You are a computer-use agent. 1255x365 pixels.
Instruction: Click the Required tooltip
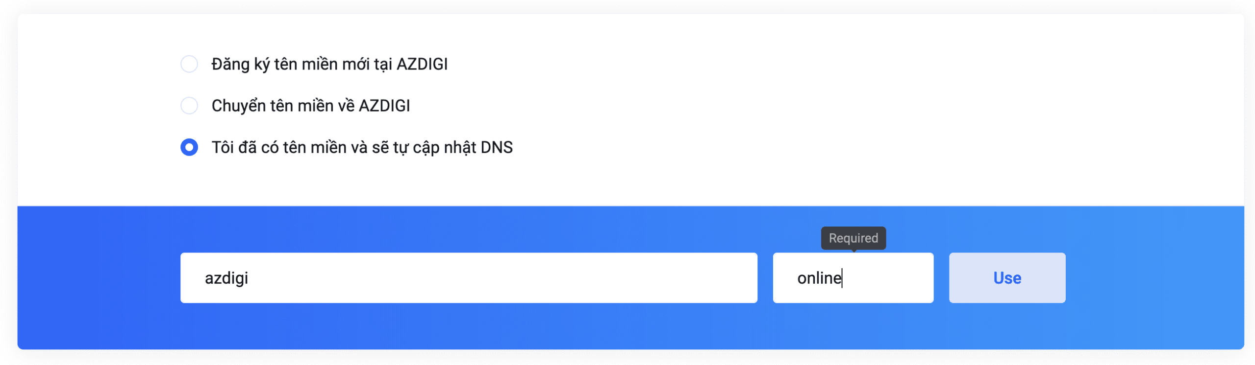click(853, 238)
